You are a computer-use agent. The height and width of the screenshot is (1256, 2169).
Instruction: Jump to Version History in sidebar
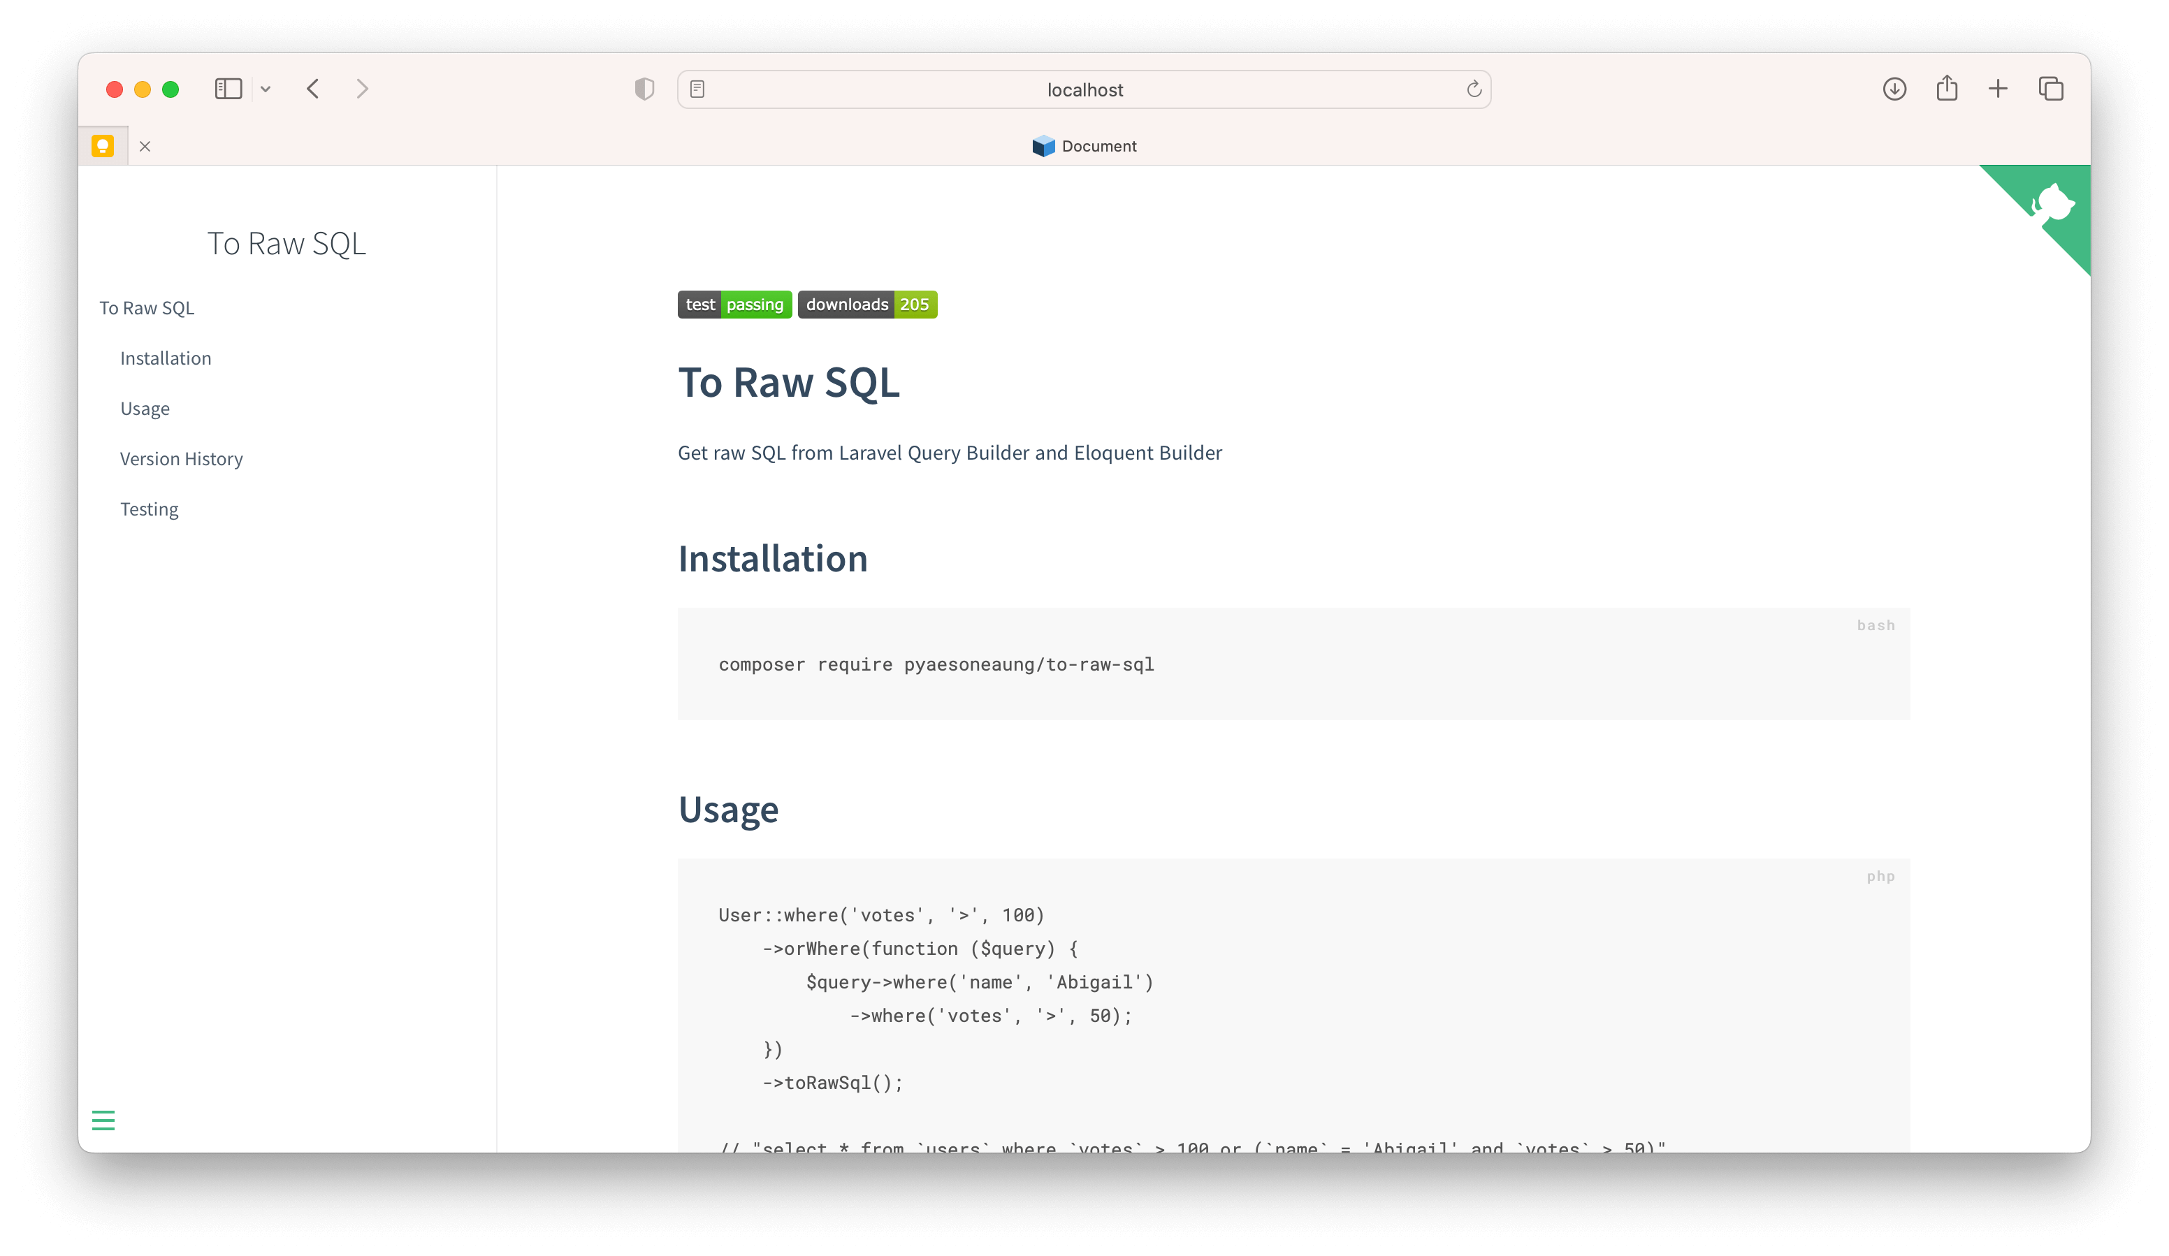pos(181,458)
